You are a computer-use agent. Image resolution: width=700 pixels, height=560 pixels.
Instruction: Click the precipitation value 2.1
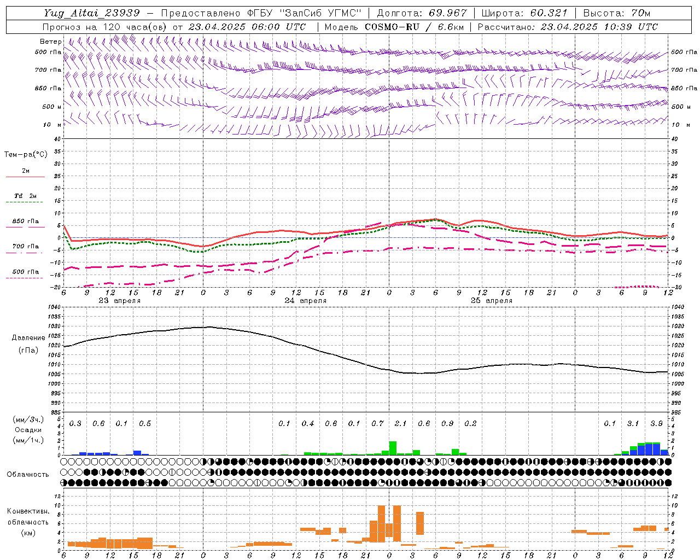[400, 424]
